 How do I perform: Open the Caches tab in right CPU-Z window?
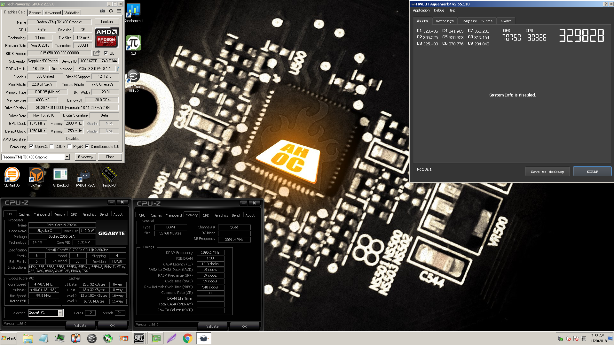pos(156,215)
